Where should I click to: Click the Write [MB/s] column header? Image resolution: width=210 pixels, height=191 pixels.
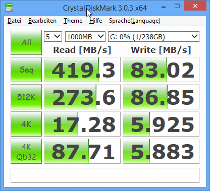coord(161,50)
